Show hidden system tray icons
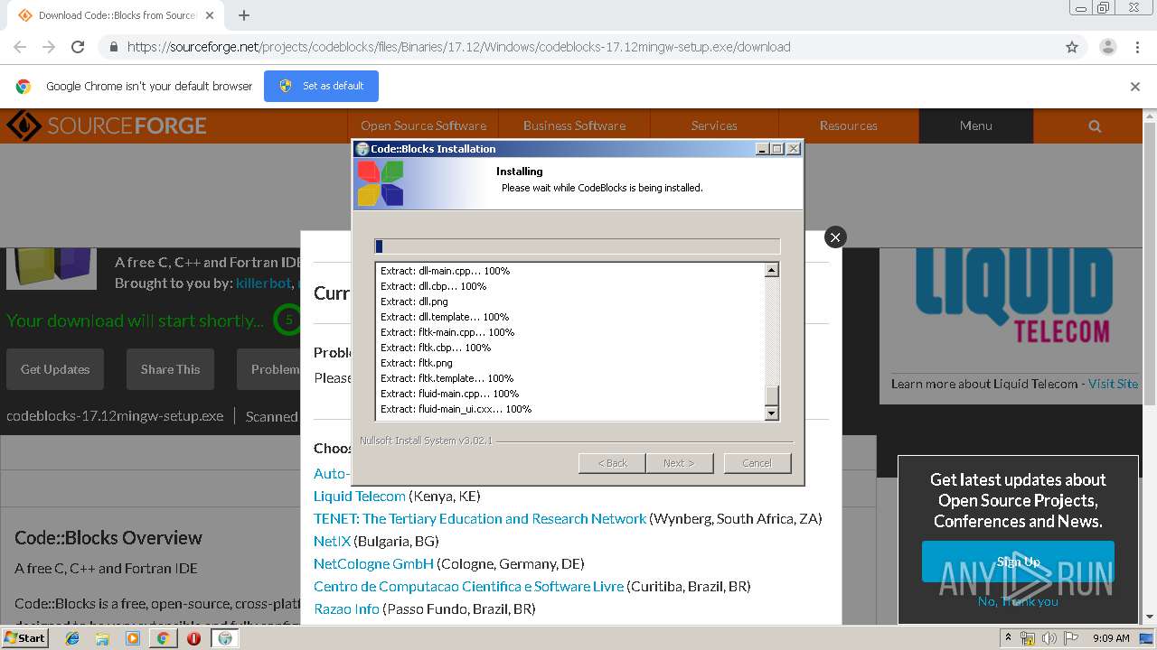 coord(1007,638)
